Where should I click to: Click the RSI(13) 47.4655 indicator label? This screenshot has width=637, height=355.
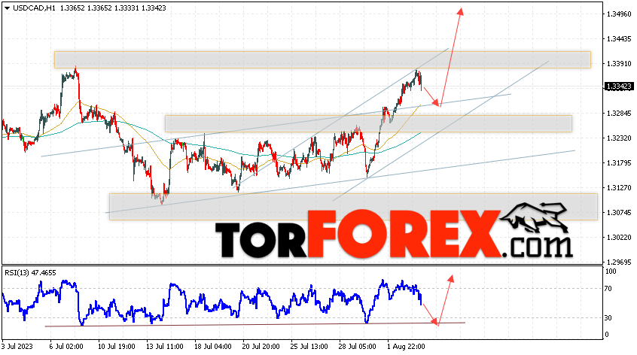click(30, 273)
